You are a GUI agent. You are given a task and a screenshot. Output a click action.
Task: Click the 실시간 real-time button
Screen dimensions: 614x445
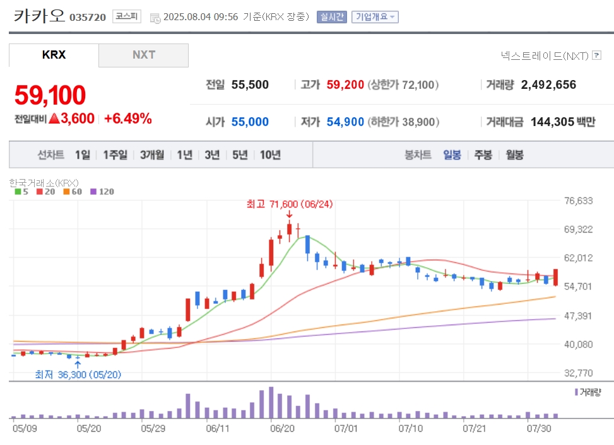(x=332, y=17)
